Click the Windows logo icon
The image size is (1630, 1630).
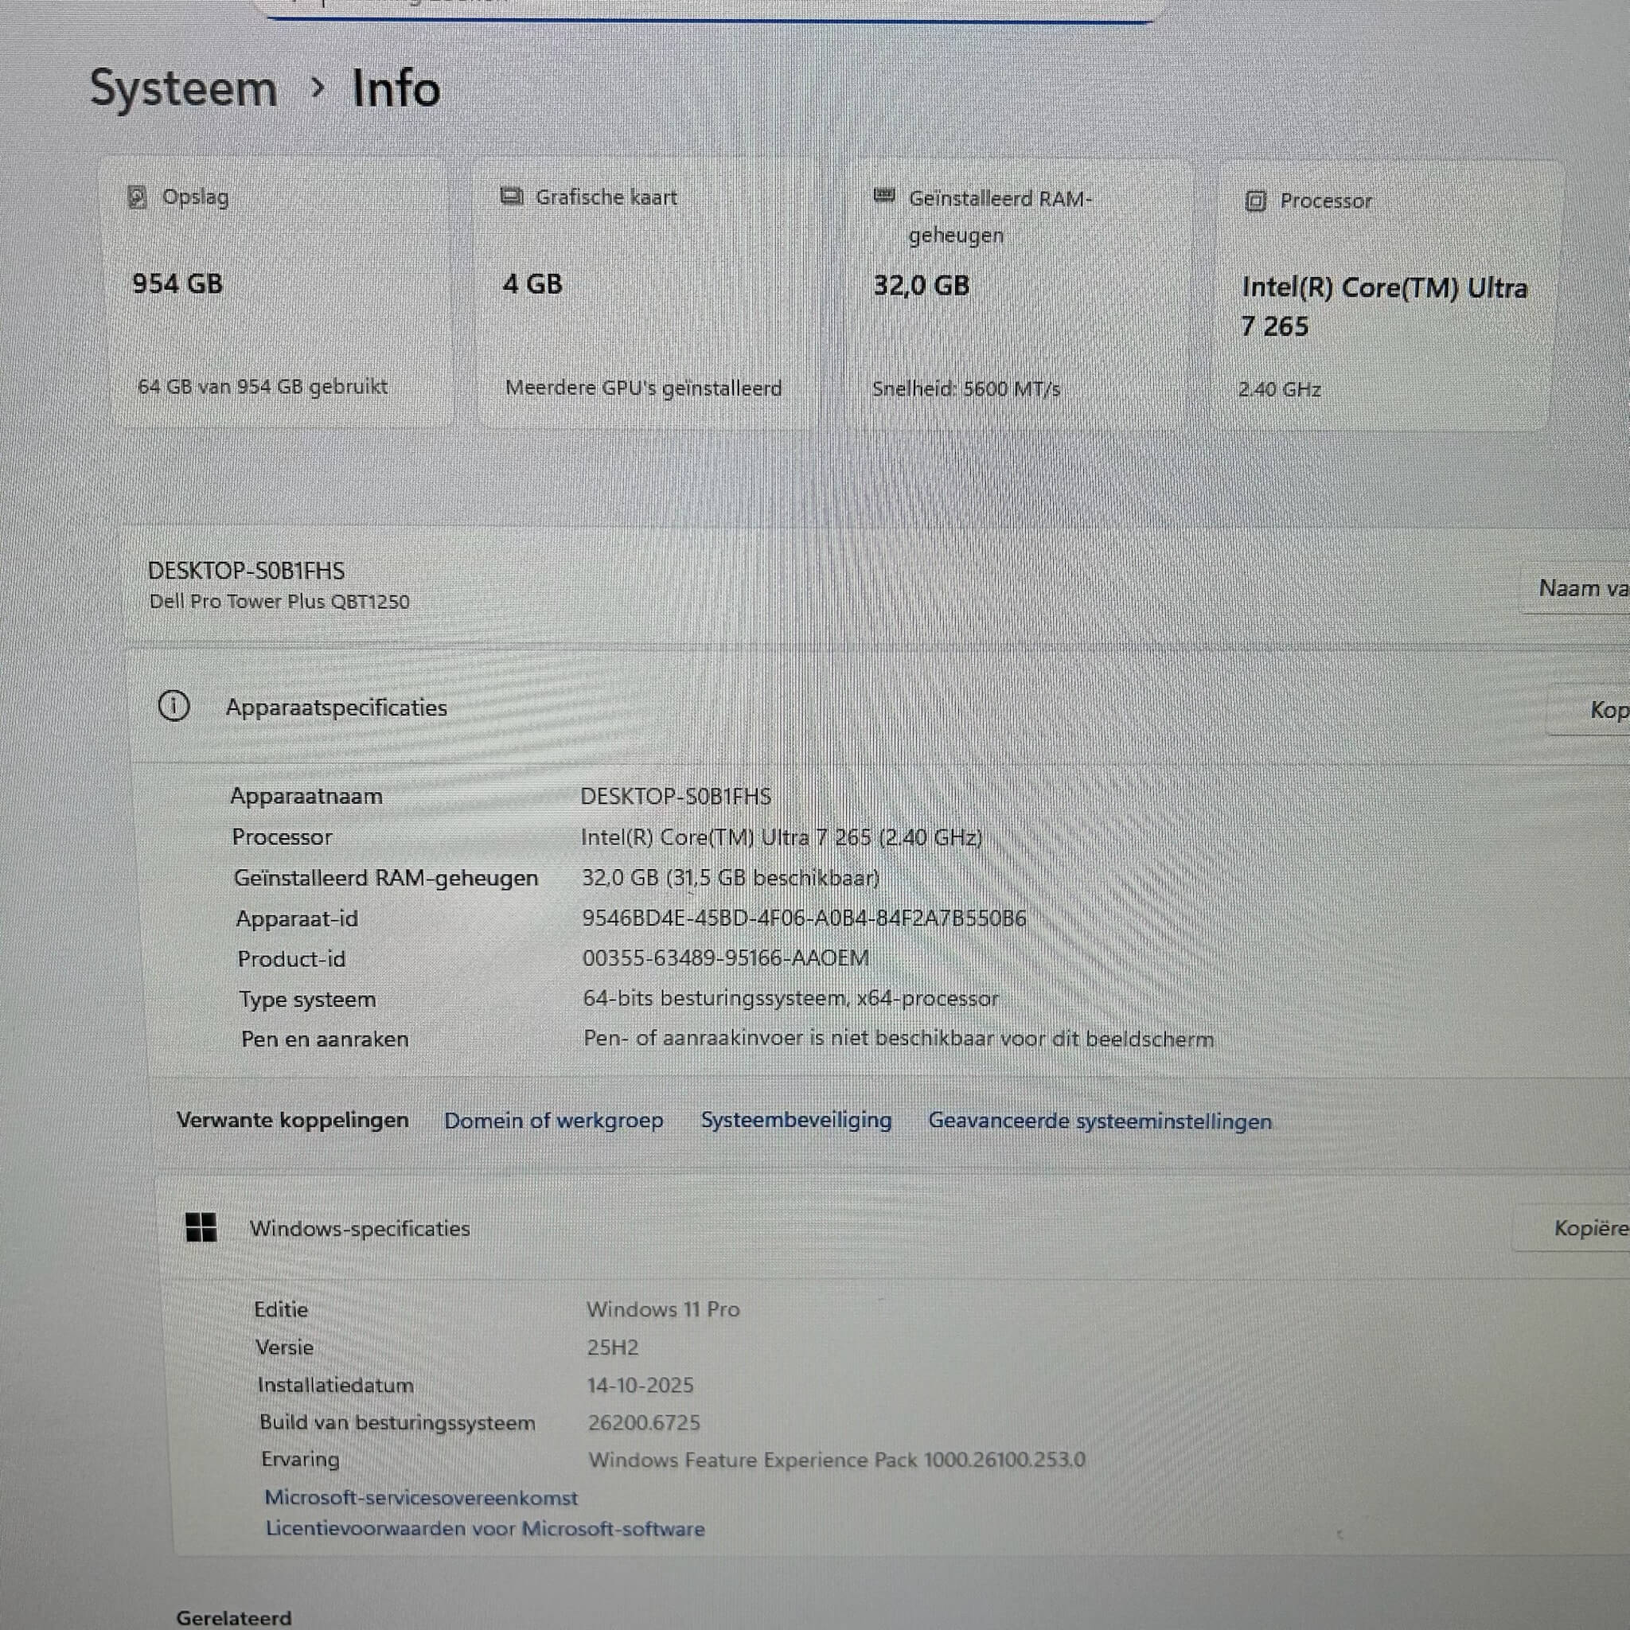[x=201, y=1227]
